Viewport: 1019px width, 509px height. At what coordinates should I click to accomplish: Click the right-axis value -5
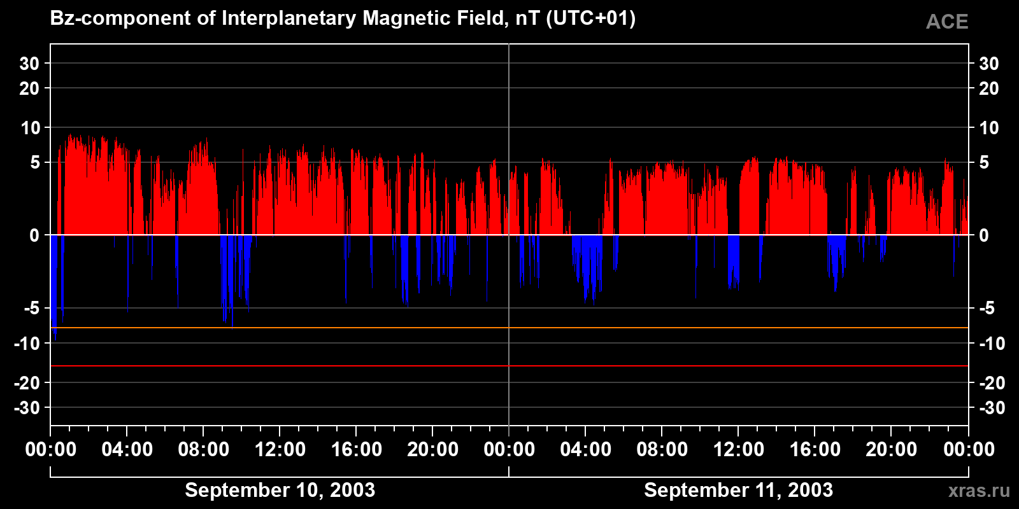tap(987, 309)
